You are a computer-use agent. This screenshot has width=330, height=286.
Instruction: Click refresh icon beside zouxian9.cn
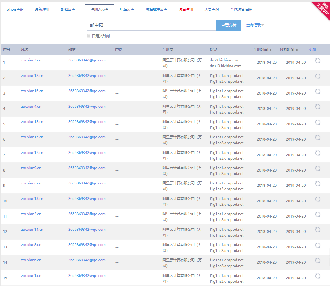[x=318, y=168]
